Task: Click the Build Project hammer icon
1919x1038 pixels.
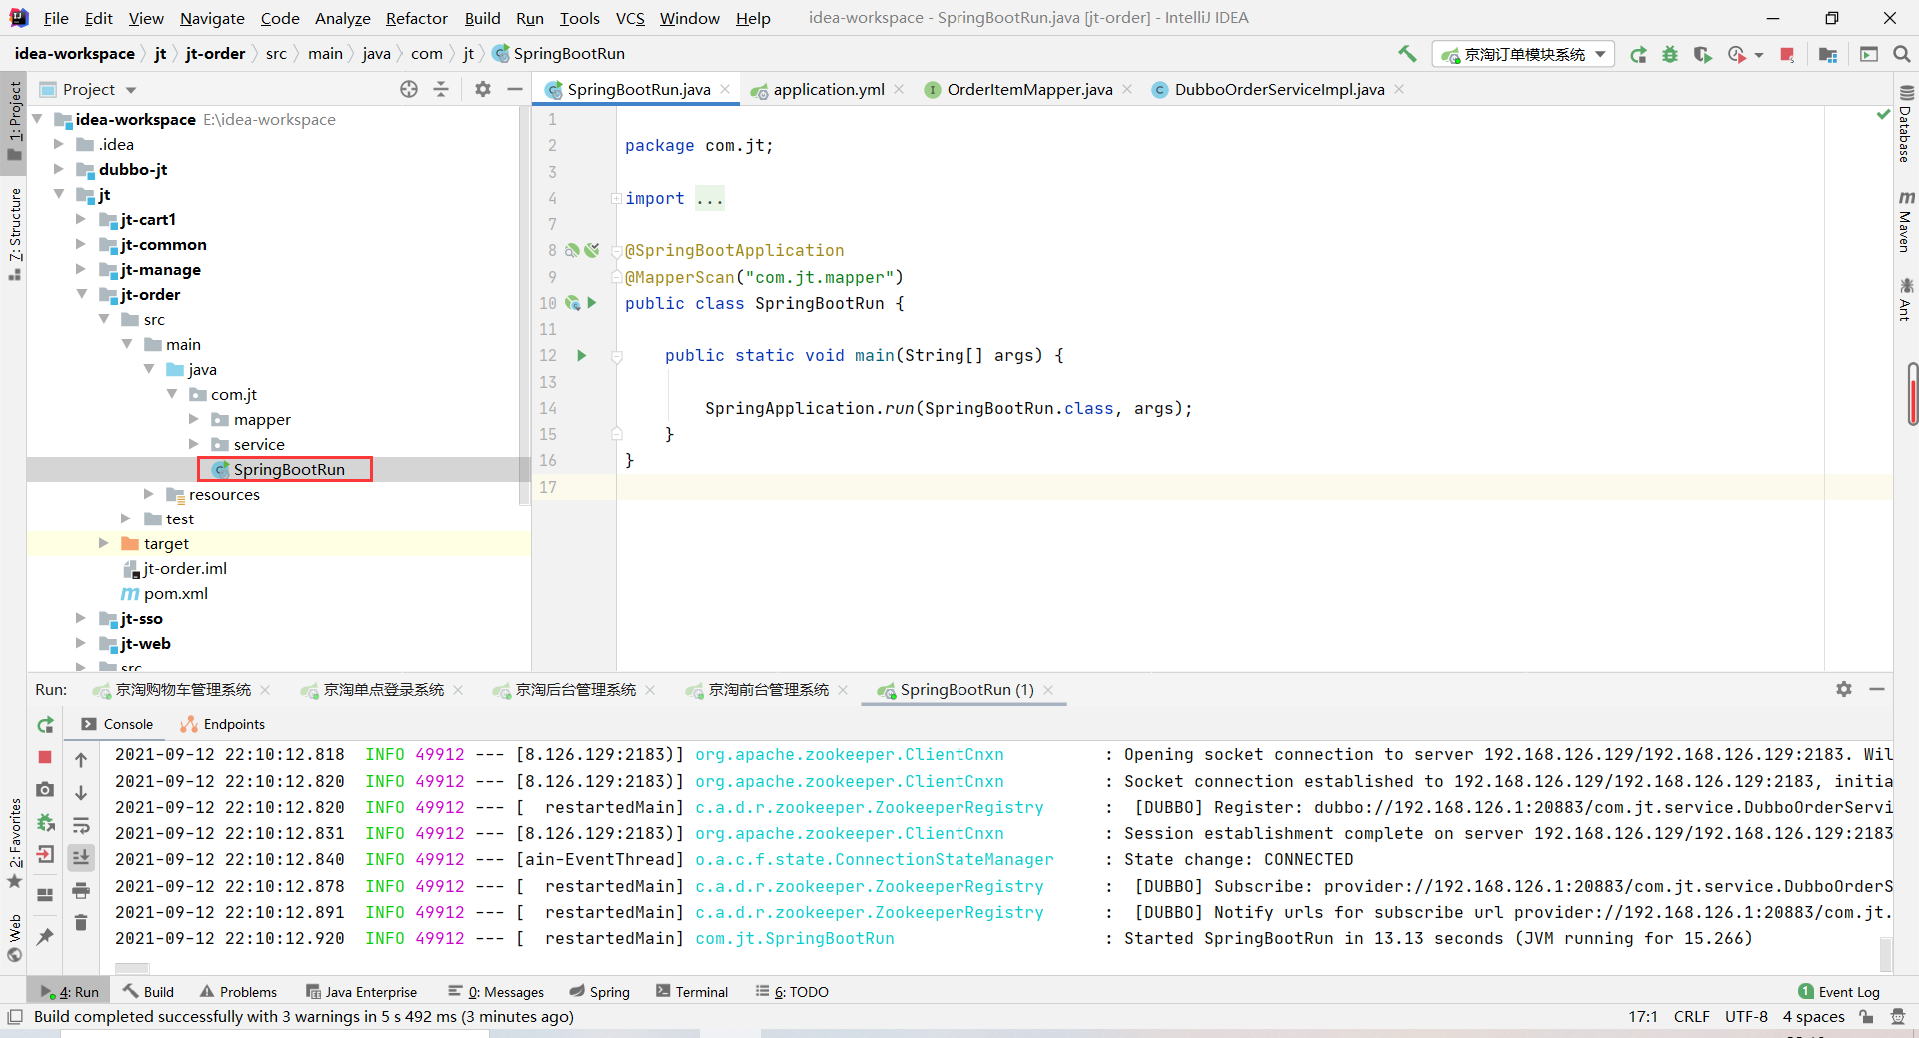Action: point(1407,54)
